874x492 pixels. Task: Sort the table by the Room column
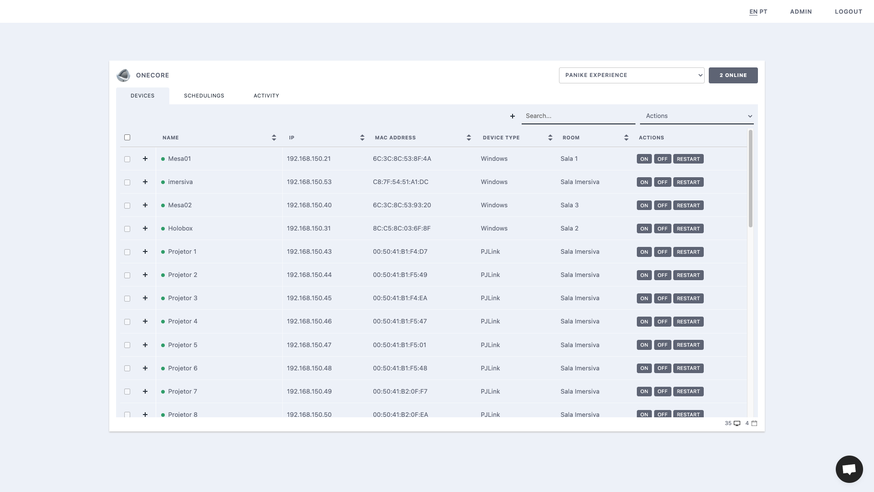(x=626, y=138)
